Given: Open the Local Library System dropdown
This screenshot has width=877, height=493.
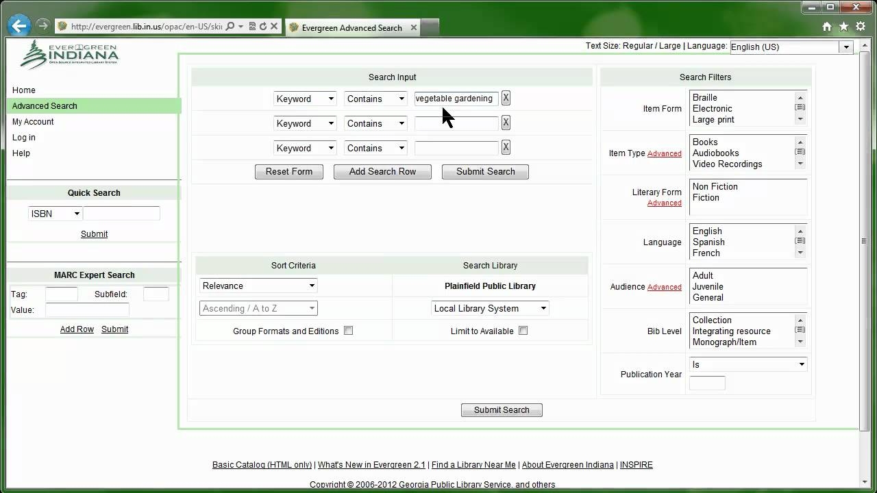Looking at the screenshot, I should pos(490,308).
